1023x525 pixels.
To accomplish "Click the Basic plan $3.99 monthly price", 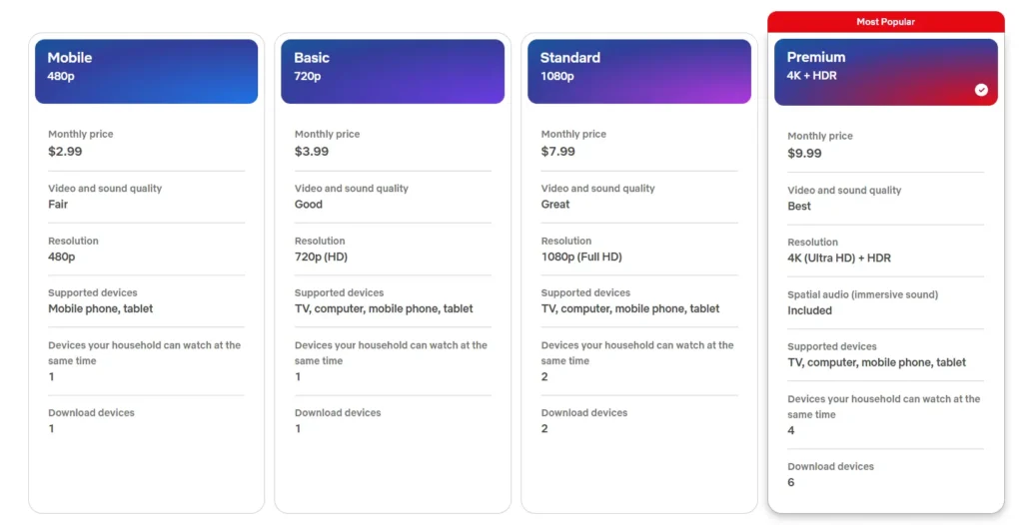I will (x=312, y=152).
